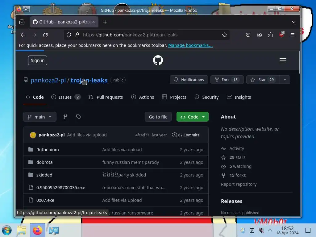Open 15 forks link
Image resolution: width=316 pixels, height=237 pixels.
233,175
